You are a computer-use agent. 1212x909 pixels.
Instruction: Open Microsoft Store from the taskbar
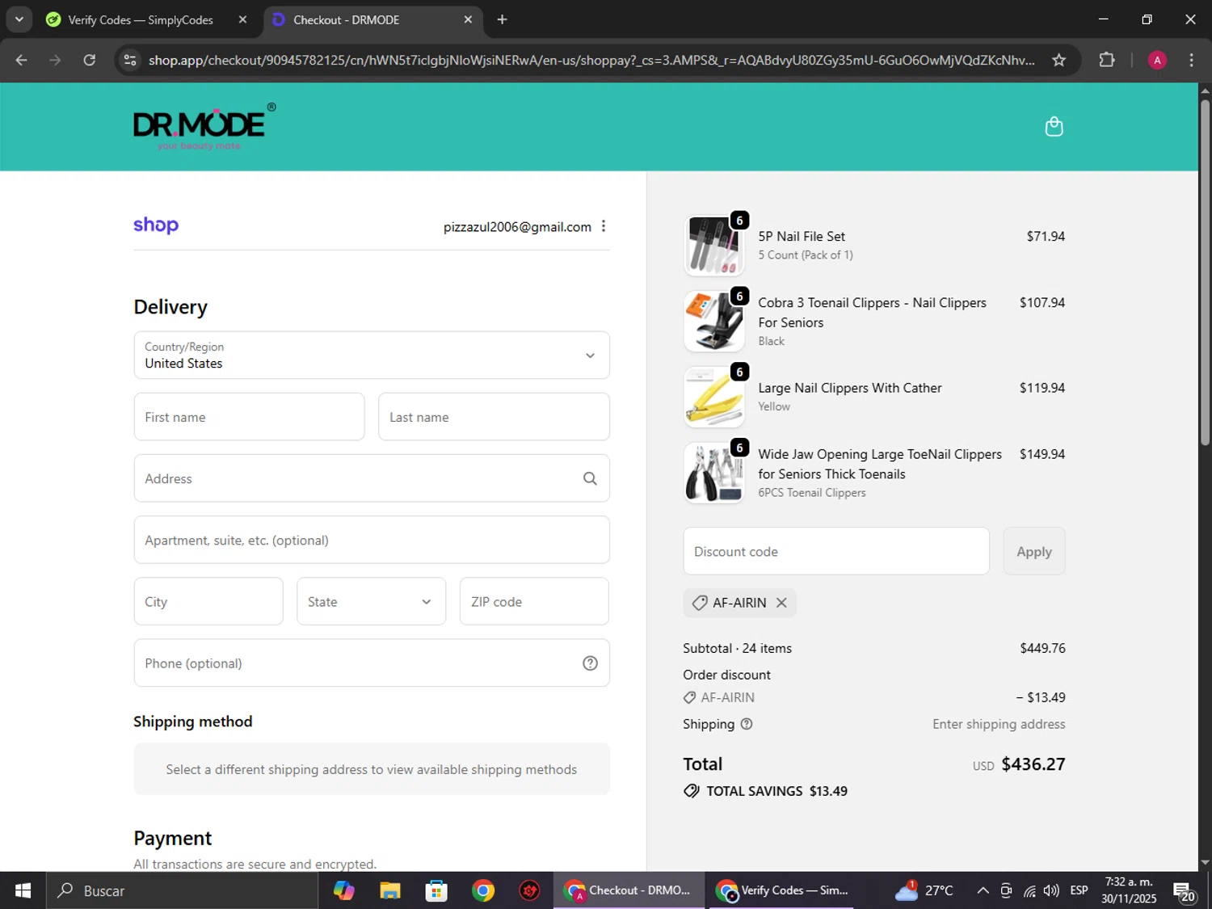click(x=436, y=890)
